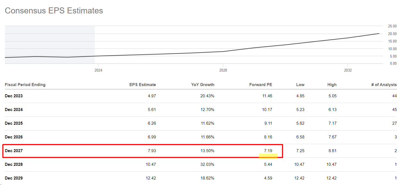
Task: Select the Dec 2029 row label
Action: pyautogui.click(x=14, y=178)
